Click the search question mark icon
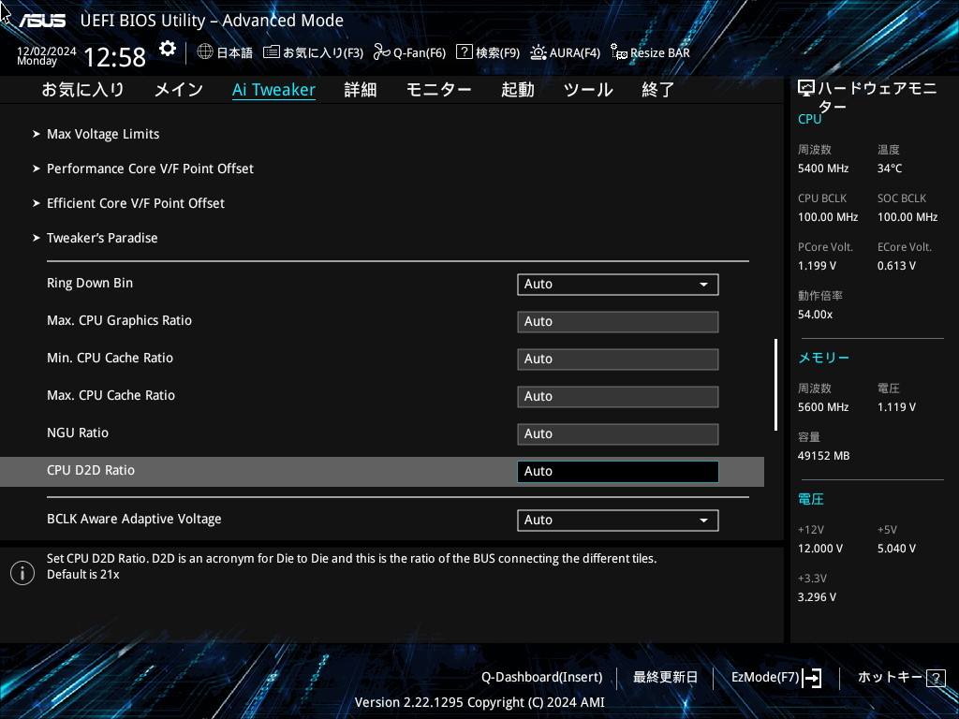 [x=465, y=52]
